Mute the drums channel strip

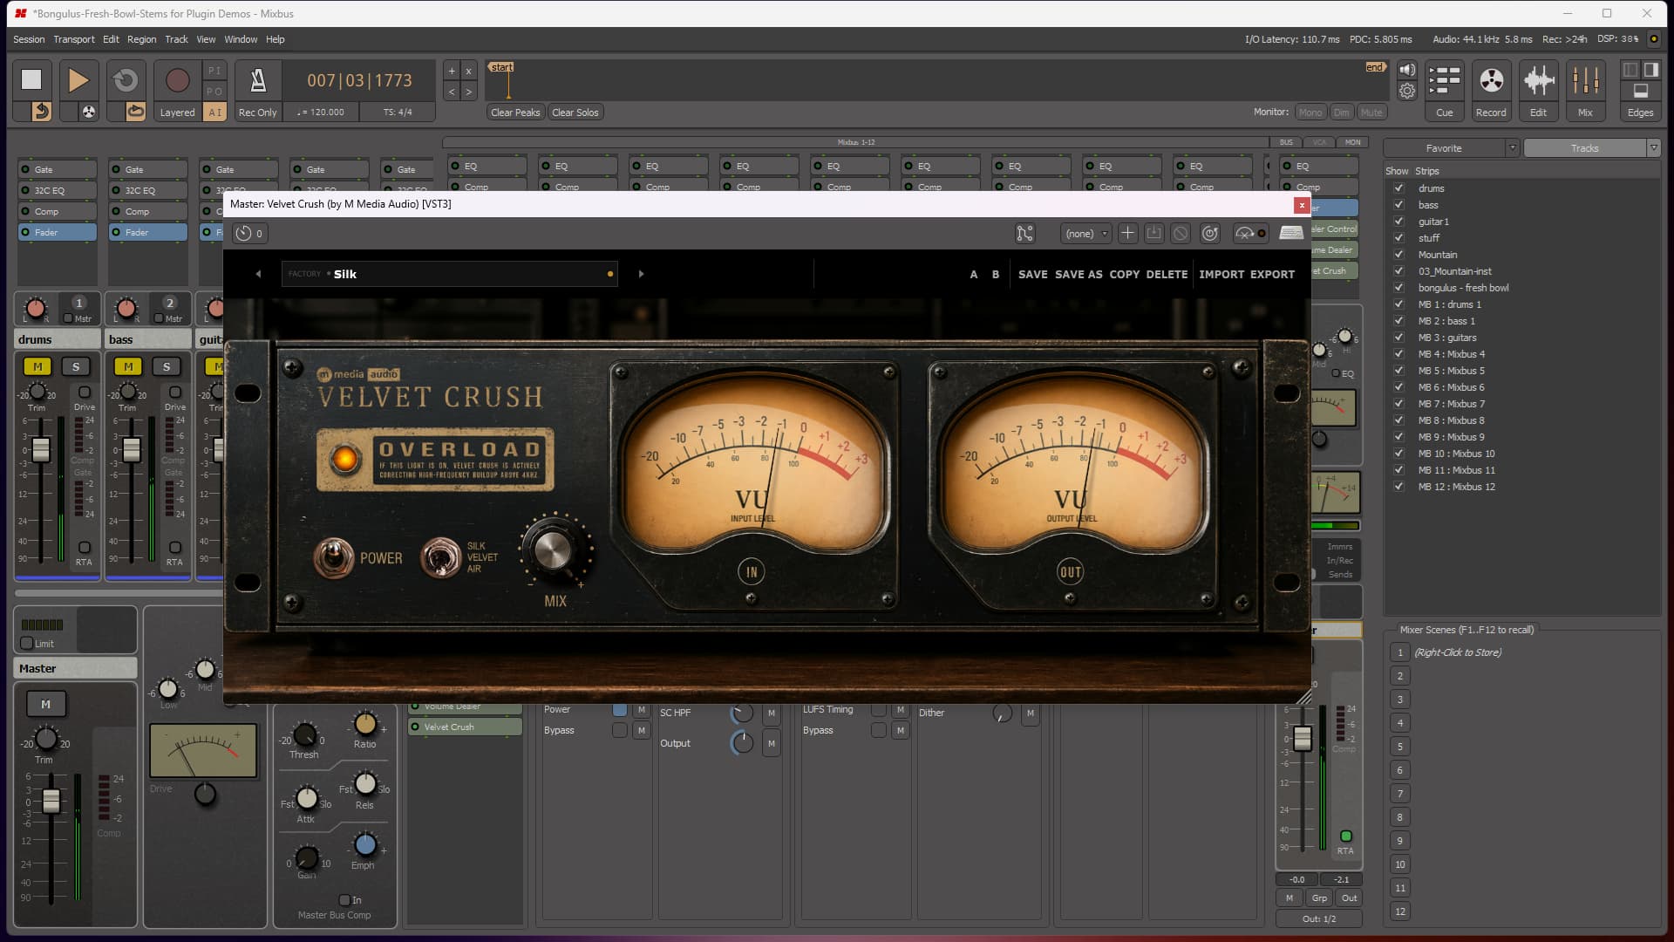[37, 366]
